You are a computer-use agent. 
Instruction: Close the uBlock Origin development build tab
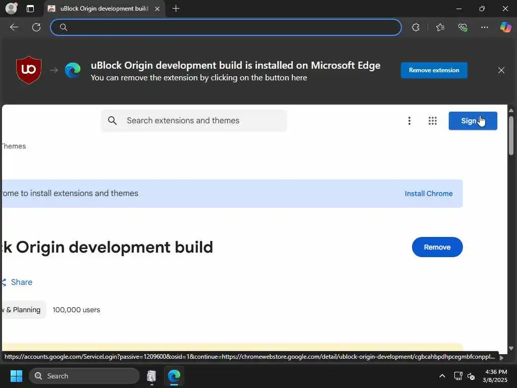coord(158,9)
